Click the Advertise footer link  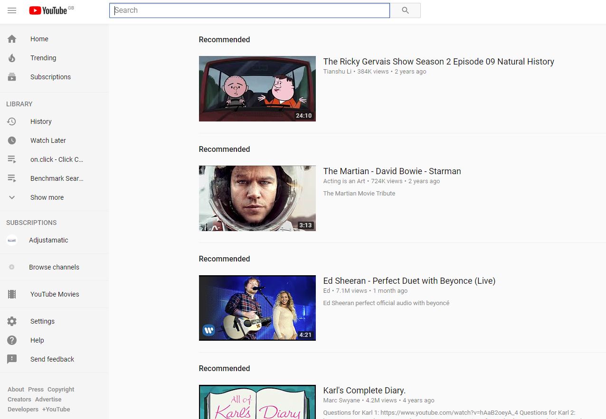48,400
